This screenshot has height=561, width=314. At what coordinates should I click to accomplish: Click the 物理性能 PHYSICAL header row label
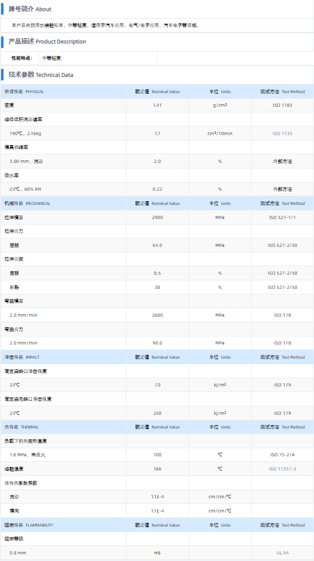(24, 92)
